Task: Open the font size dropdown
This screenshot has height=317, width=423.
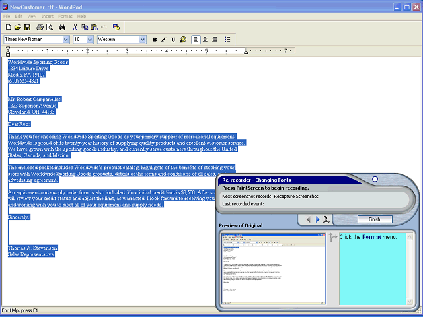Action: 90,40
